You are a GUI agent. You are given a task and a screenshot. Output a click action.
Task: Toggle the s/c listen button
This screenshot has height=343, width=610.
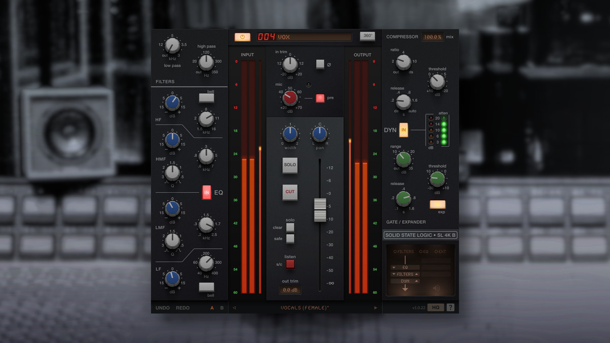[x=290, y=264]
